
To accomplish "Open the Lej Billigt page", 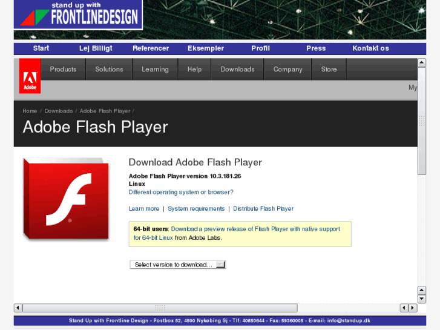I will click(96, 48).
